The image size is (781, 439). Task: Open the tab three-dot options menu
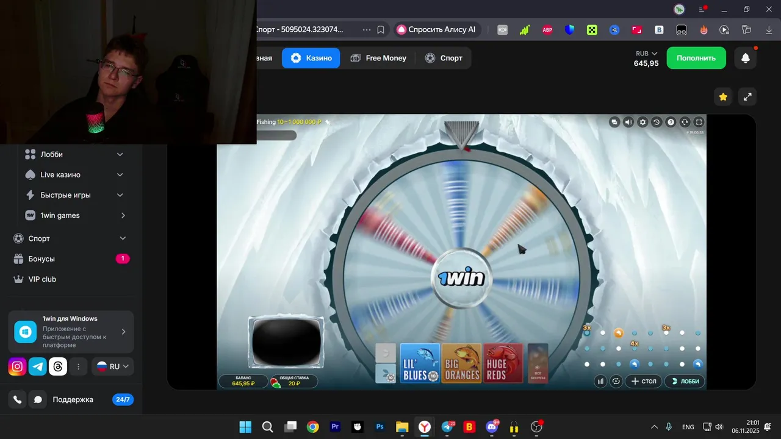click(x=366, y=29)
